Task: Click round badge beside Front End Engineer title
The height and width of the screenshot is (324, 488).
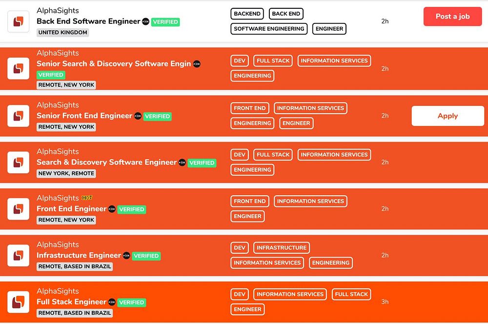Action: pos(112,209)
